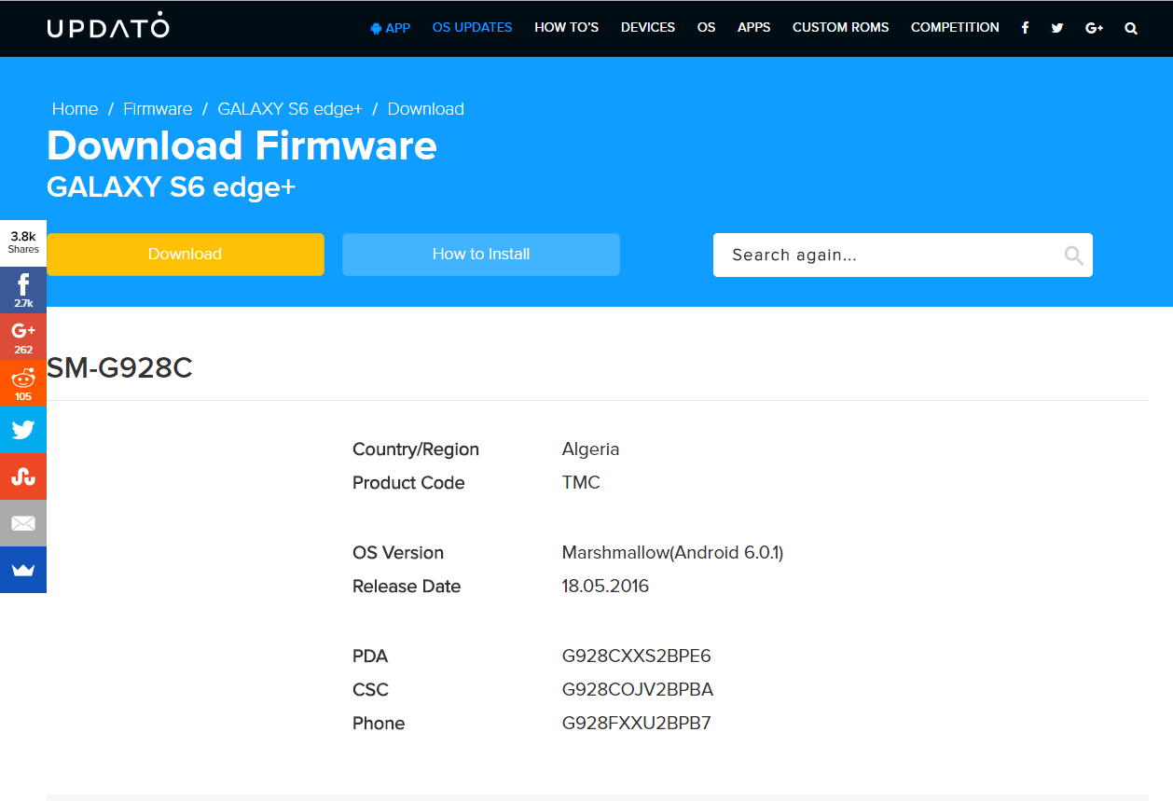Navigate to Firmware breadcrumb link
1173x801 pixels.
[158, 109]
